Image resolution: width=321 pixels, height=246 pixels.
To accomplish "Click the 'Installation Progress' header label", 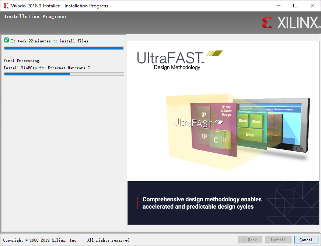I will pos(35,17).
